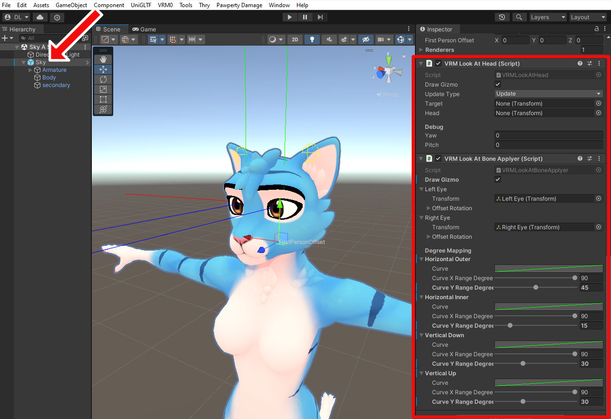Open the Layout dropdown

pos(588,17)
